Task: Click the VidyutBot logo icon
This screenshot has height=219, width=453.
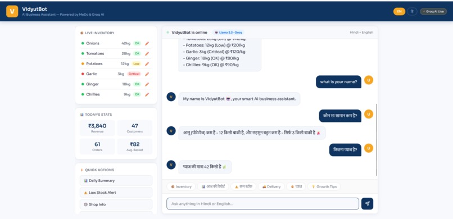Action: pos(12,11)
